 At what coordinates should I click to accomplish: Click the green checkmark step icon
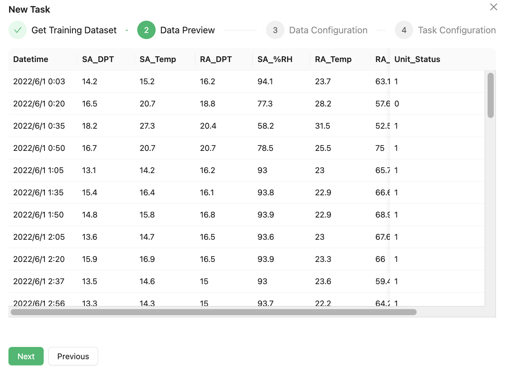(x=18, y=30)
